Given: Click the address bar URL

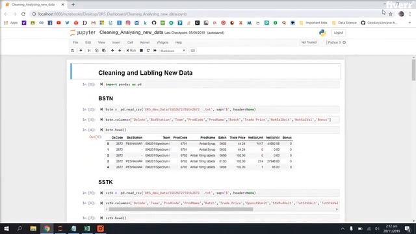Looking at the screenshot, I should [x=112, y=14].
